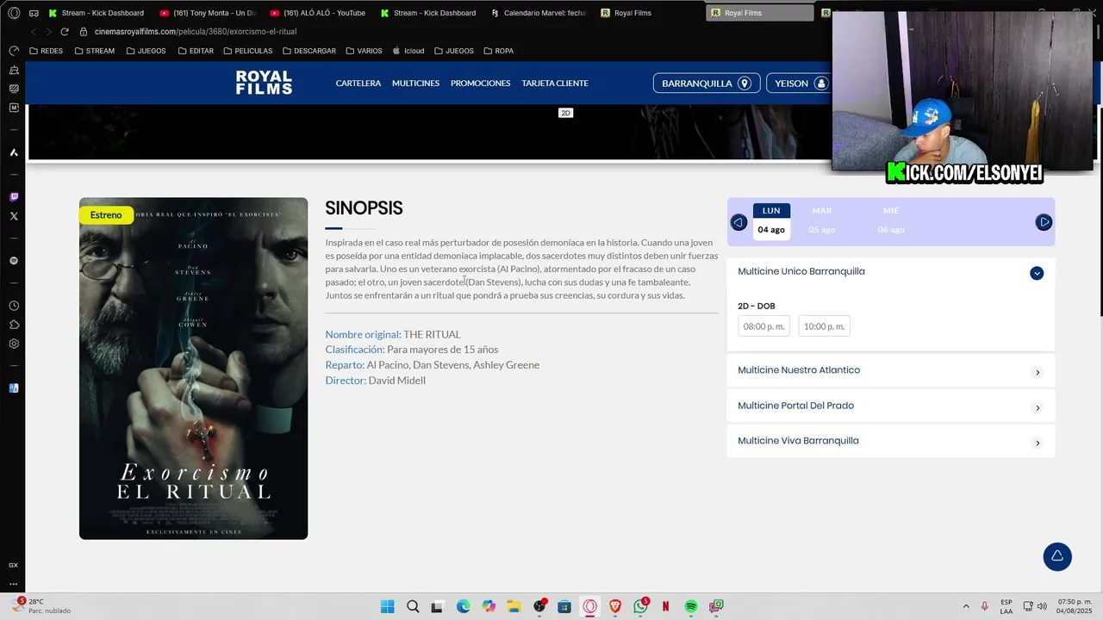Open browsing History from sidebar clock icon
Viewport: 1103px width, 620px height.
pos(14,306)
